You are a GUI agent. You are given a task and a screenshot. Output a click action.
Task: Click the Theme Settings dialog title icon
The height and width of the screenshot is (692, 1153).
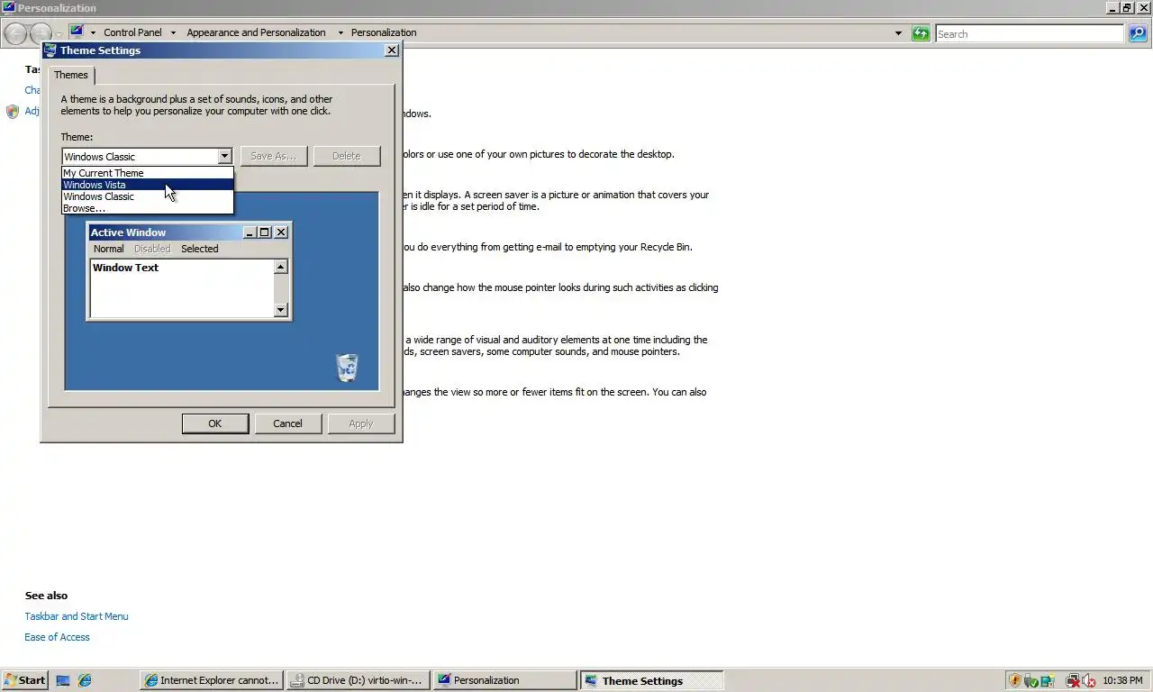(x=50, y=50)
